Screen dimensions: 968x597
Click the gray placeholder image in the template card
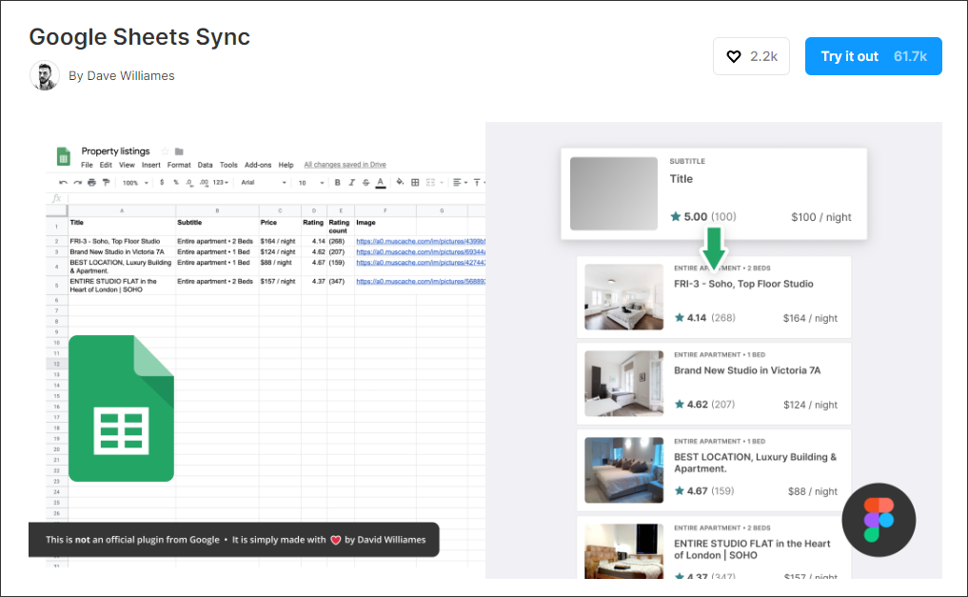pos(614,193)
